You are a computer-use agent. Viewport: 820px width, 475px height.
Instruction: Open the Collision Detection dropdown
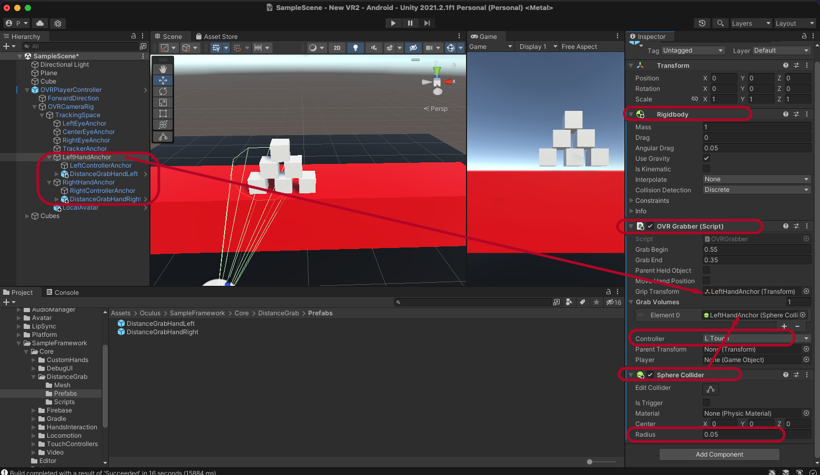point(756,190)
